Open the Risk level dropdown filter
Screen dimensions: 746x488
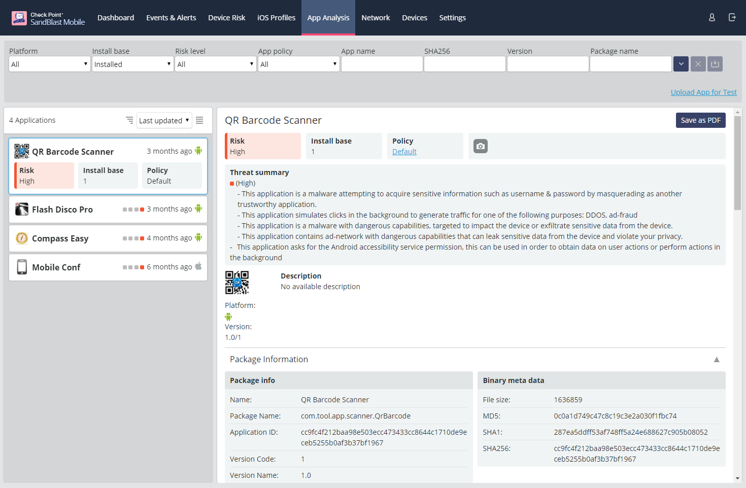click(x=216, y=64)
